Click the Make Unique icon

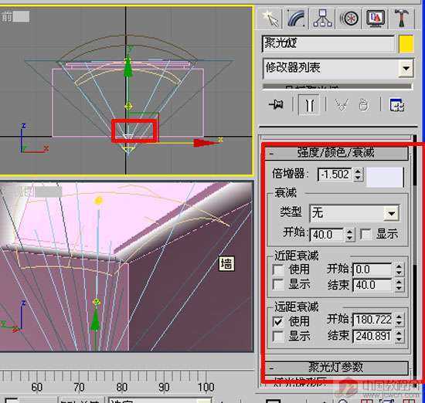[341, 105]
